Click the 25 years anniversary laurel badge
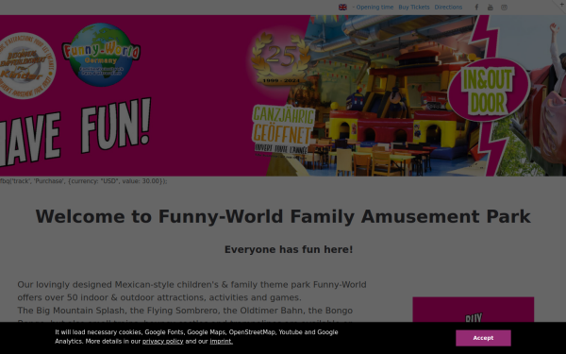The height and width of the screenshot is (354, 566). [281, 59]
